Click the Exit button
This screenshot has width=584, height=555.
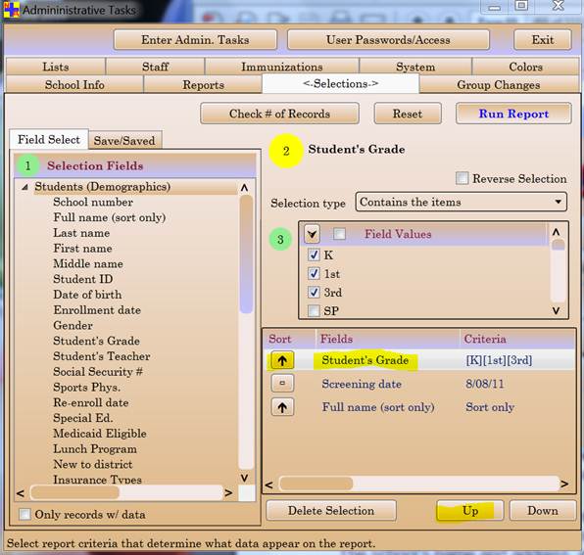542,40
